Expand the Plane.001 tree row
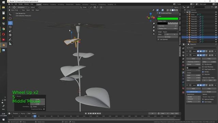 187,17
